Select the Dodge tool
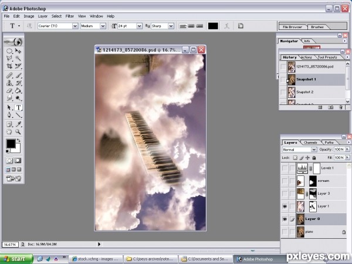The width and height of the screenshot is (352, 264). [x=18, y=98]
